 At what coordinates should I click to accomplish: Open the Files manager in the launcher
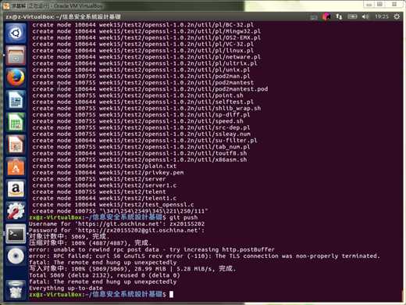16,56
